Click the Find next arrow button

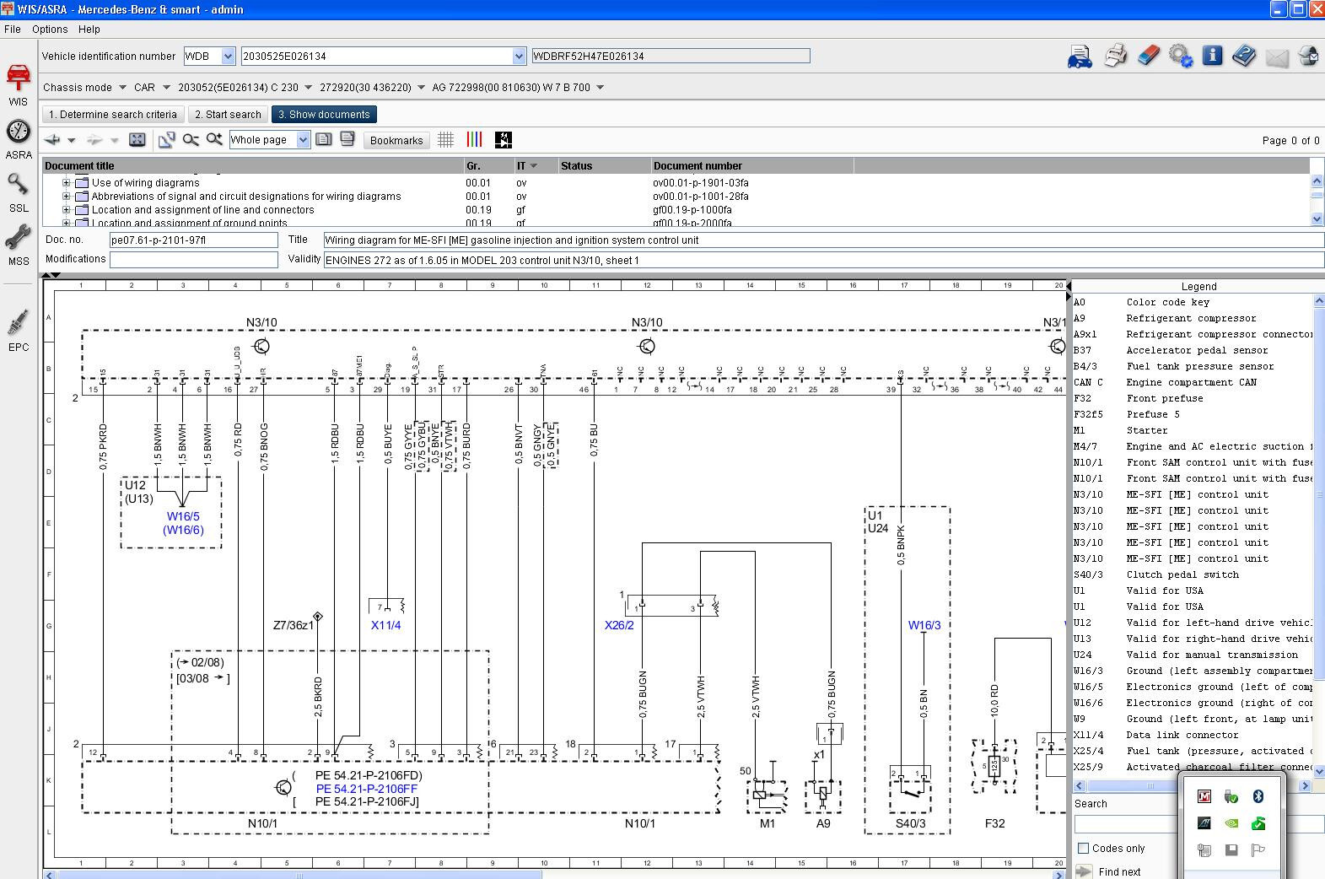tap(1084, 871)
